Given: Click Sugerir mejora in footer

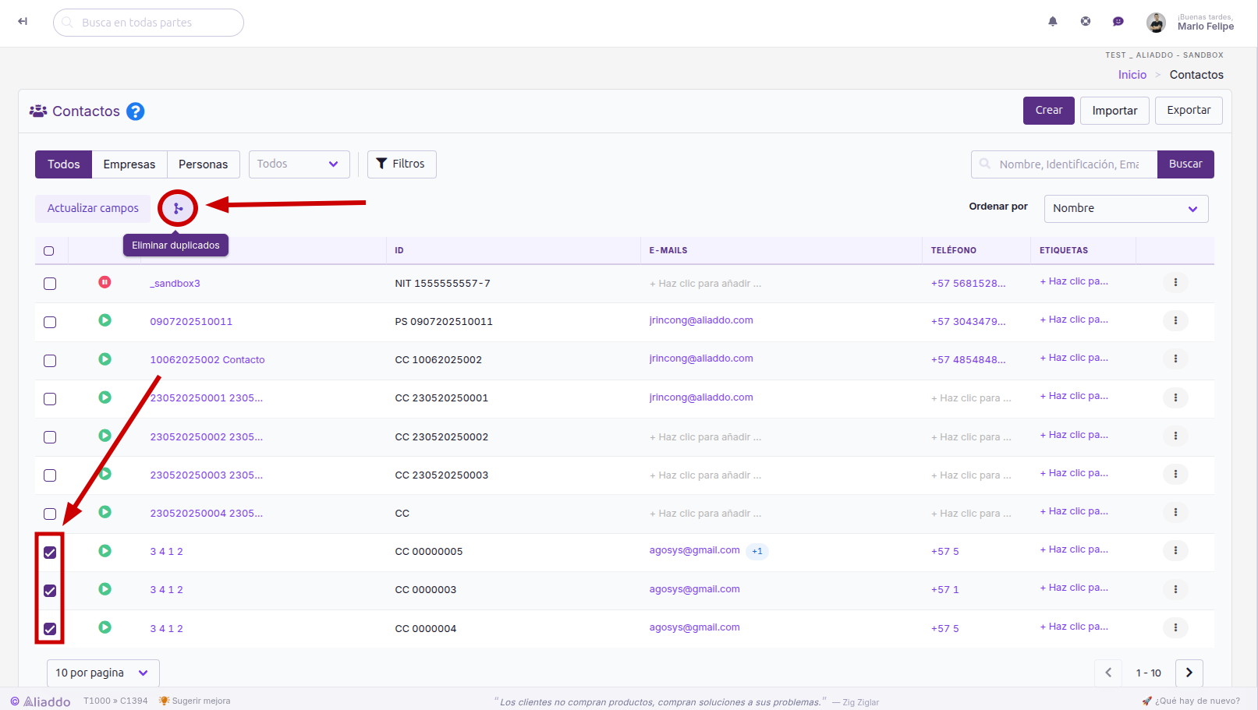Looking at the screenshot, I should [x=195, y=701].
